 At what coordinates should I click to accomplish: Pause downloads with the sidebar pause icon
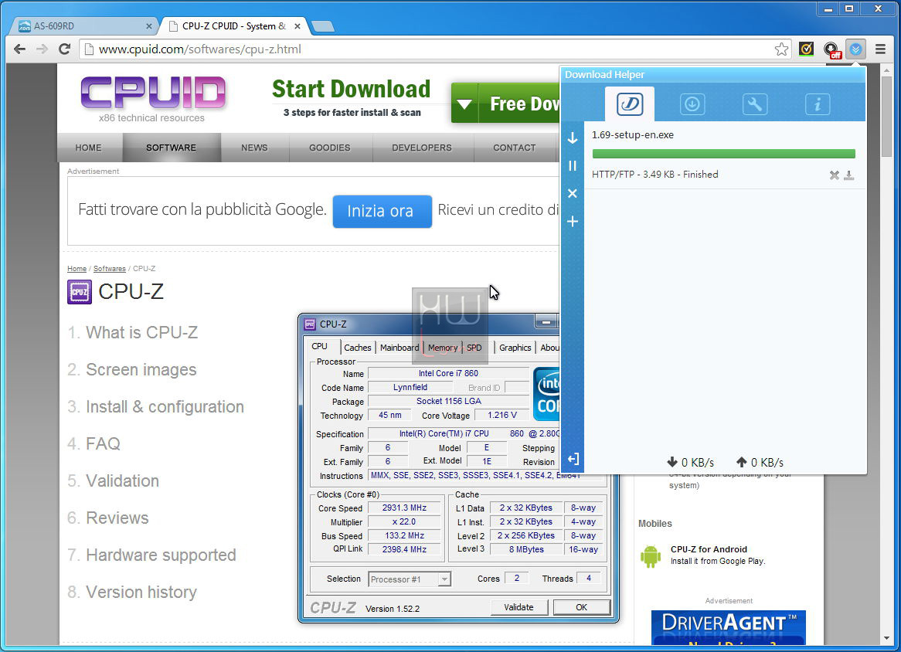[573, 165]
